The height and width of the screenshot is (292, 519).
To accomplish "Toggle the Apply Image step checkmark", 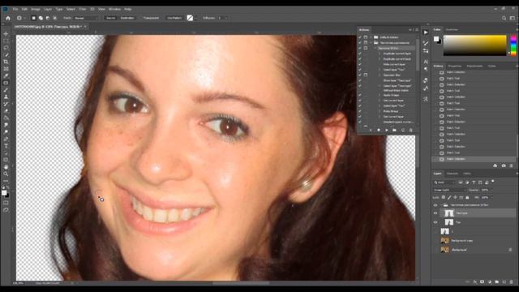I will coord(360,95).
